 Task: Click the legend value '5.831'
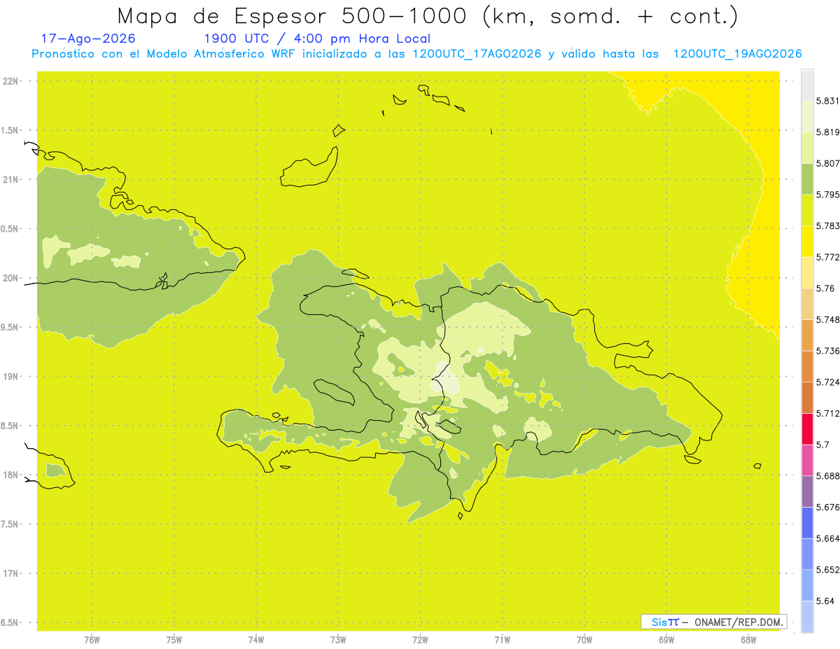(x=828, y=102)
